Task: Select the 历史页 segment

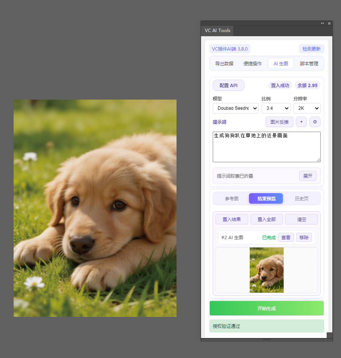Action: (x=301, y=198)
